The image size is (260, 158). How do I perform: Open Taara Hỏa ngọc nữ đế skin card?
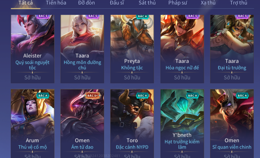coord(182,49)
